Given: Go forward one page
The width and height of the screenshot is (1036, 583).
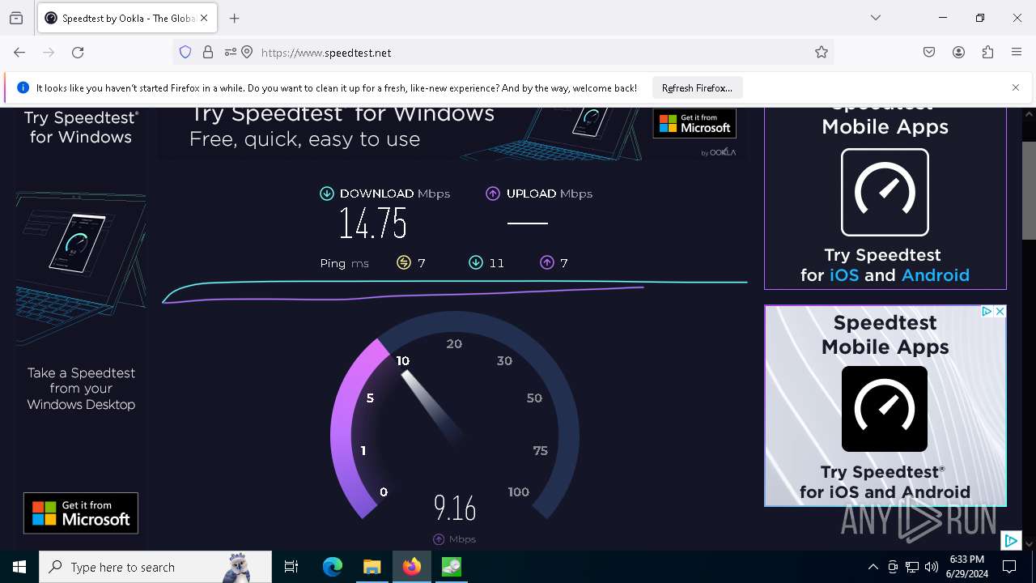Looking at the screenshot, I should click(49, 53).
